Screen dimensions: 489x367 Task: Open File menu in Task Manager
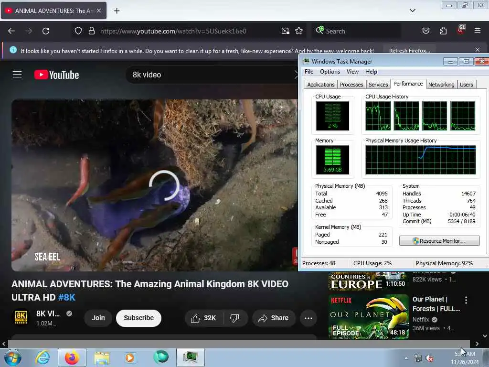click(309, 72)
